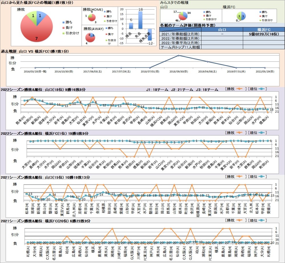Viewport: 285px width, 263px height.
Task: Click the 勝敗(AWAY) small pie chart
Action: tap(91, 37)
